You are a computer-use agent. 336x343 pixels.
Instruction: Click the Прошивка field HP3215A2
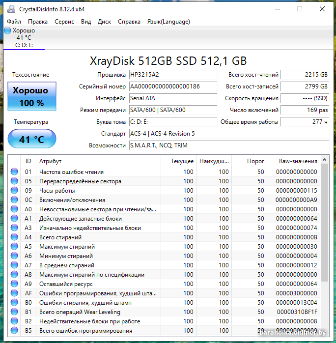coord(173,75)
